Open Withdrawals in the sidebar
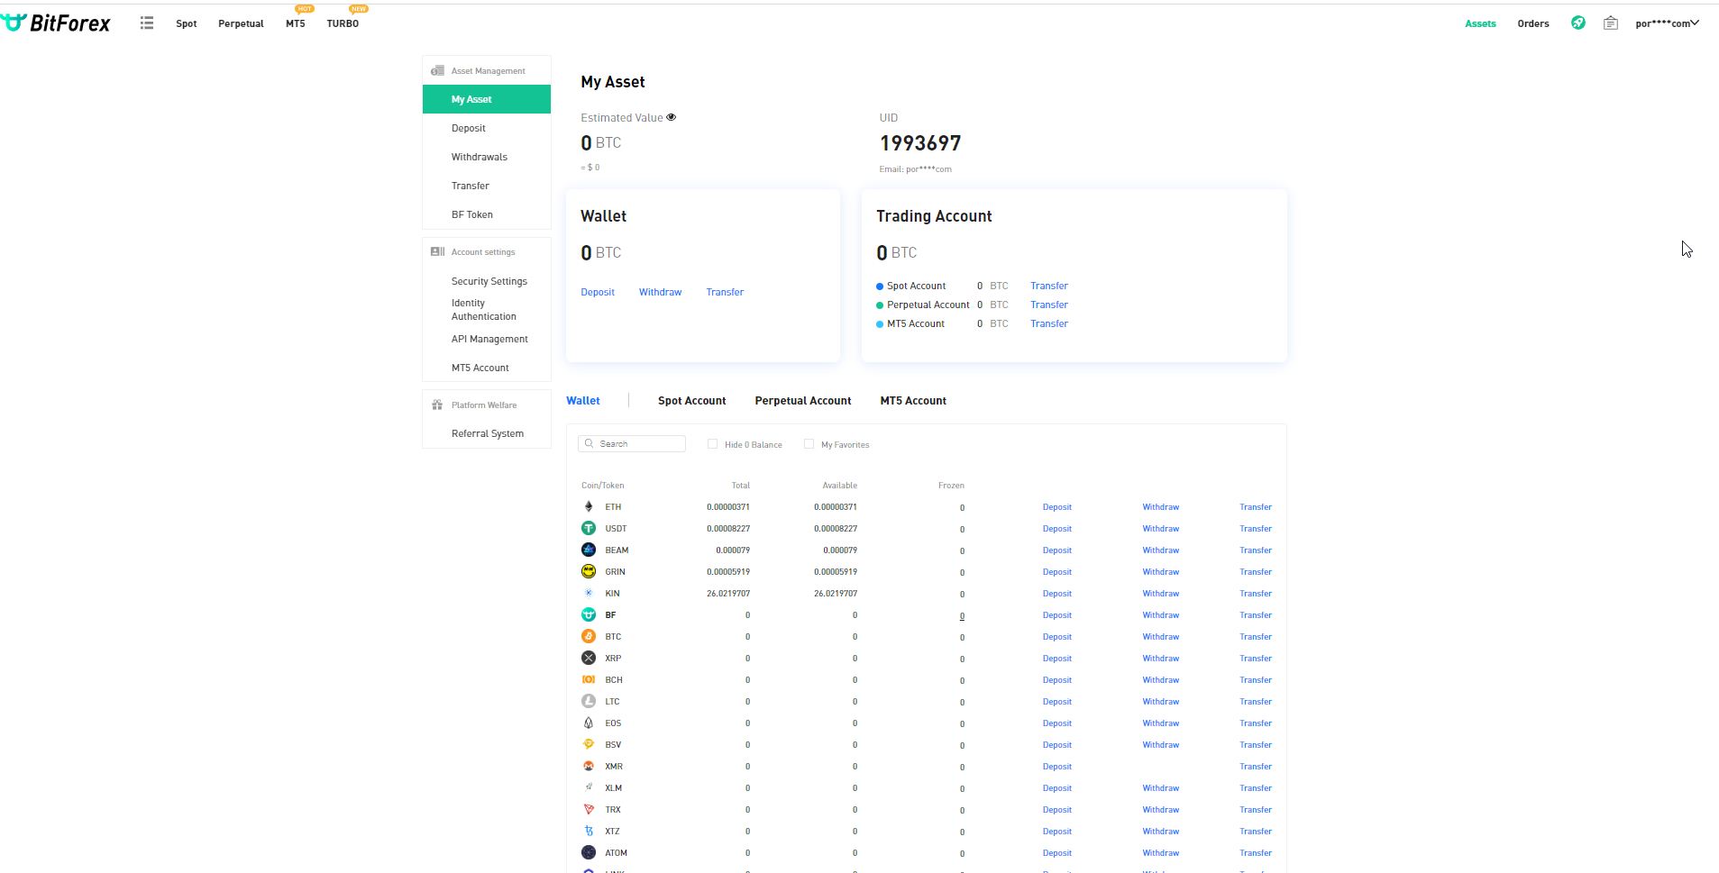 (x=480, y=157)
